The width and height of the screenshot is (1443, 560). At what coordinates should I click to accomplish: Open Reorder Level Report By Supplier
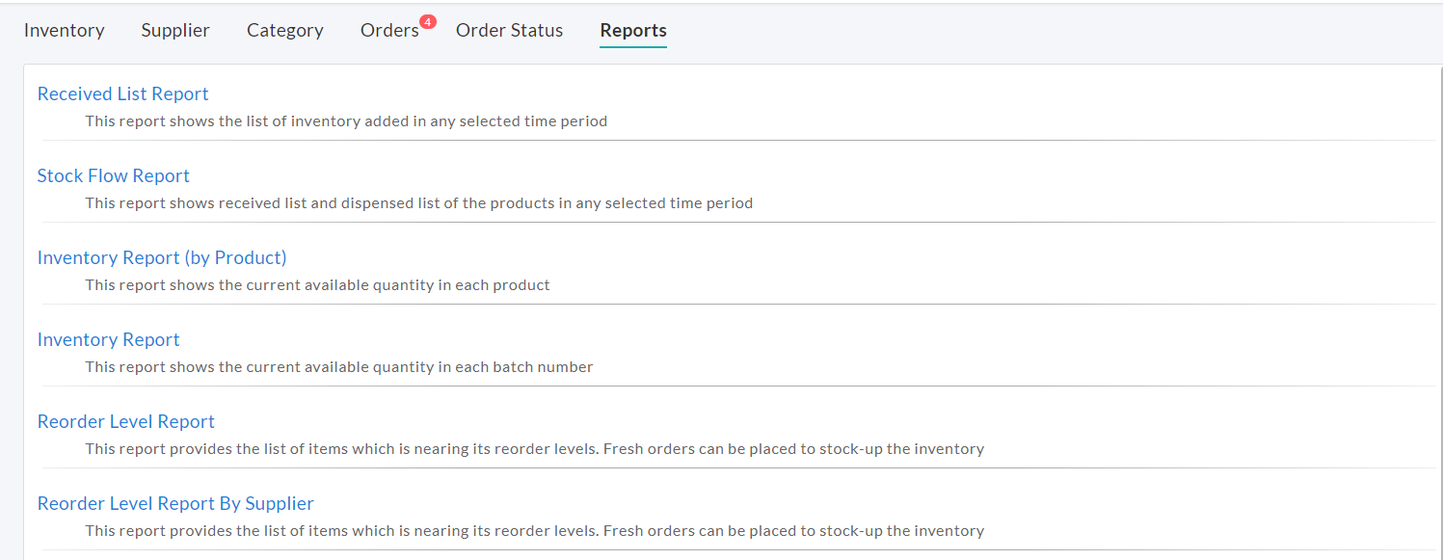(x=174, y=503)
